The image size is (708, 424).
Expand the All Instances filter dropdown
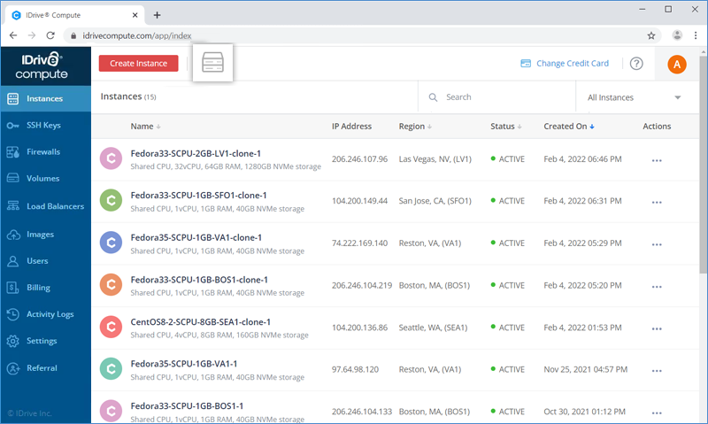634,97
